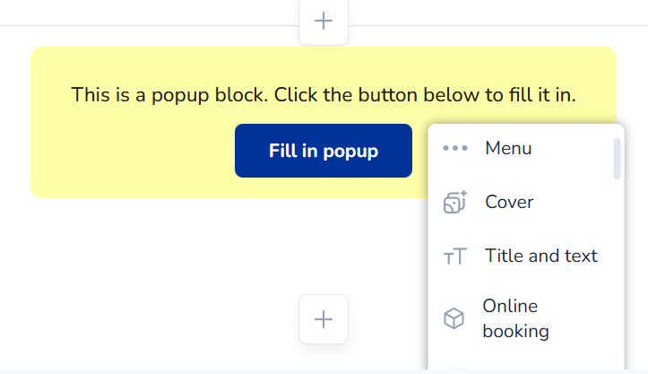Click the 'booking' word in Online booking

(x=515, y=331)
